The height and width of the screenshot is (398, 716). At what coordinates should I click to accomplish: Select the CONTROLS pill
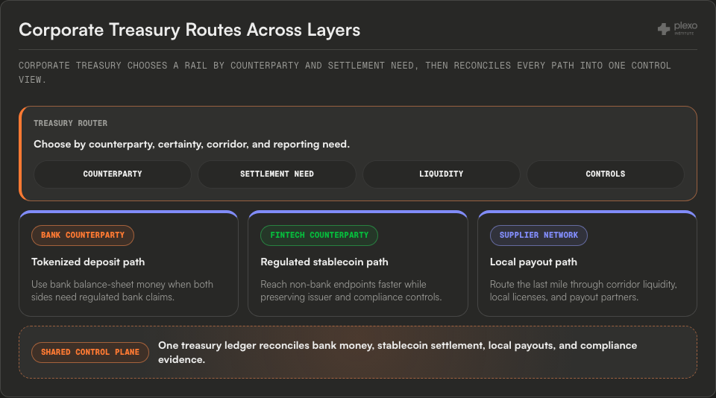(x=606, y=174)
